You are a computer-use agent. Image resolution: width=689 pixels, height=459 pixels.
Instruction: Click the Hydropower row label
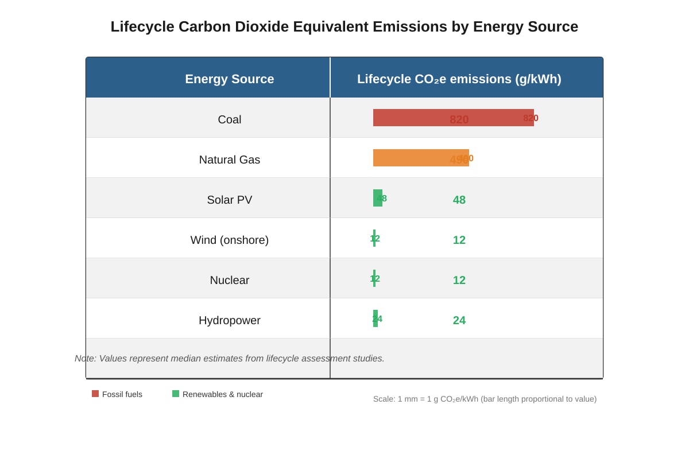click(230, 320)
